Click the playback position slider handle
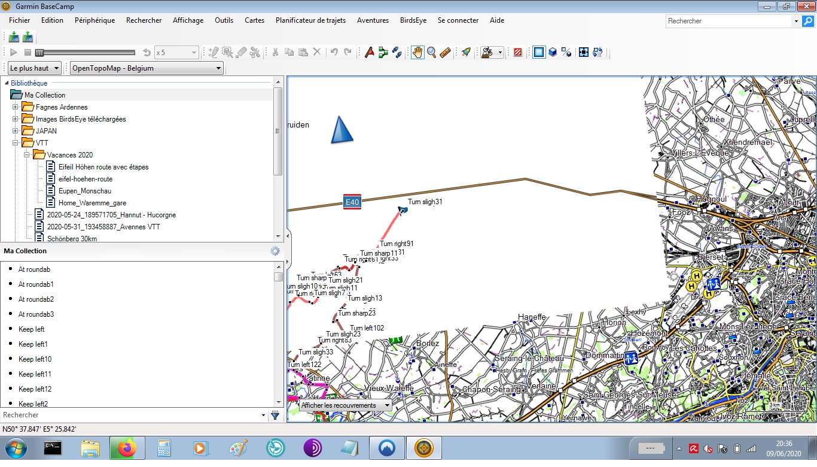This screenshot has width=817, height=467. (39, 53)
